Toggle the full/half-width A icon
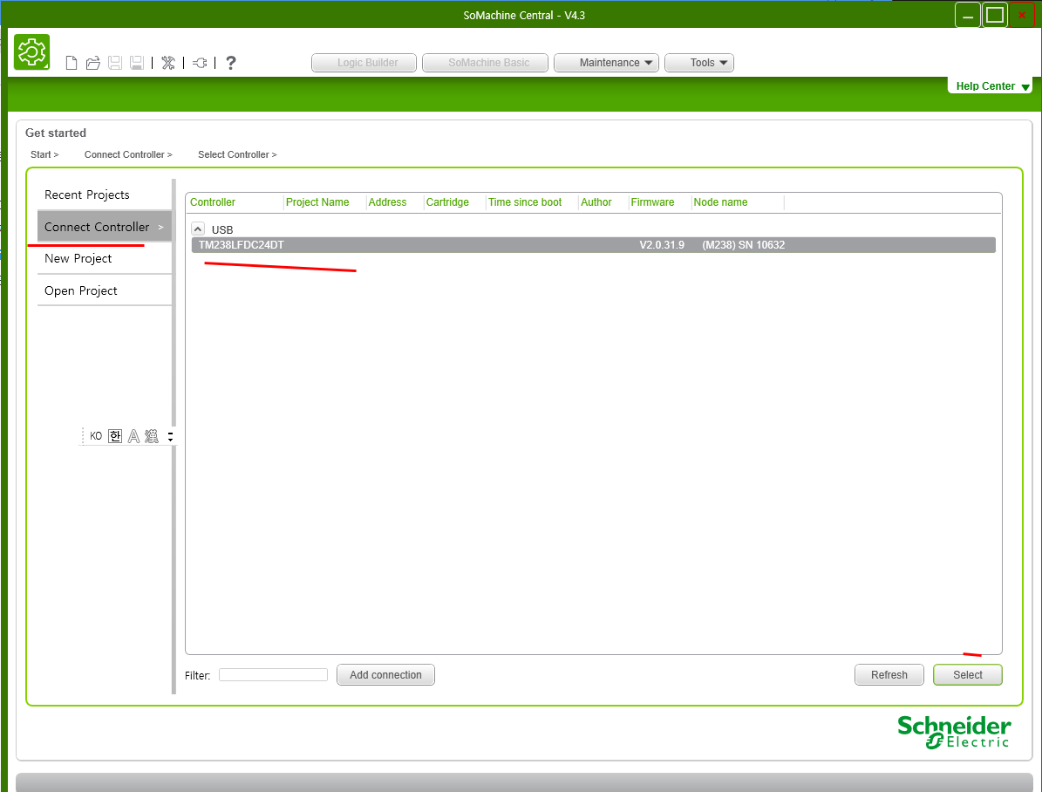The height and width of the screenshot is (792, 1042). (133, 436)
